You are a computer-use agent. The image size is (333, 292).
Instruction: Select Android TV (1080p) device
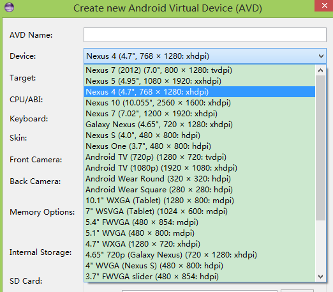200,168
